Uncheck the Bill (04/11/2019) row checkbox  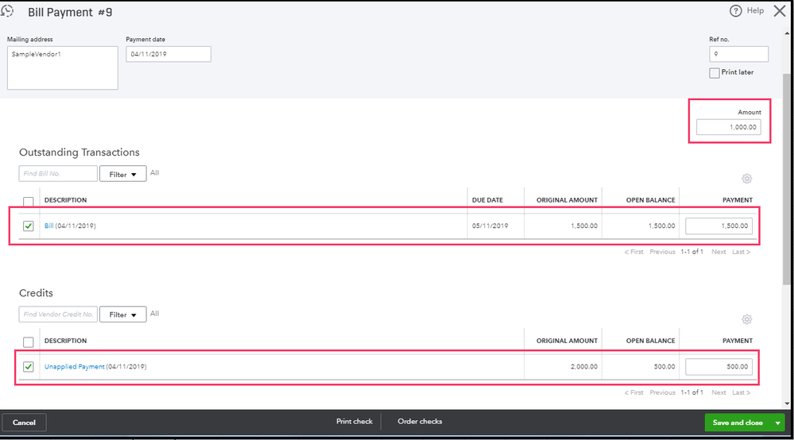coord(29,226)
